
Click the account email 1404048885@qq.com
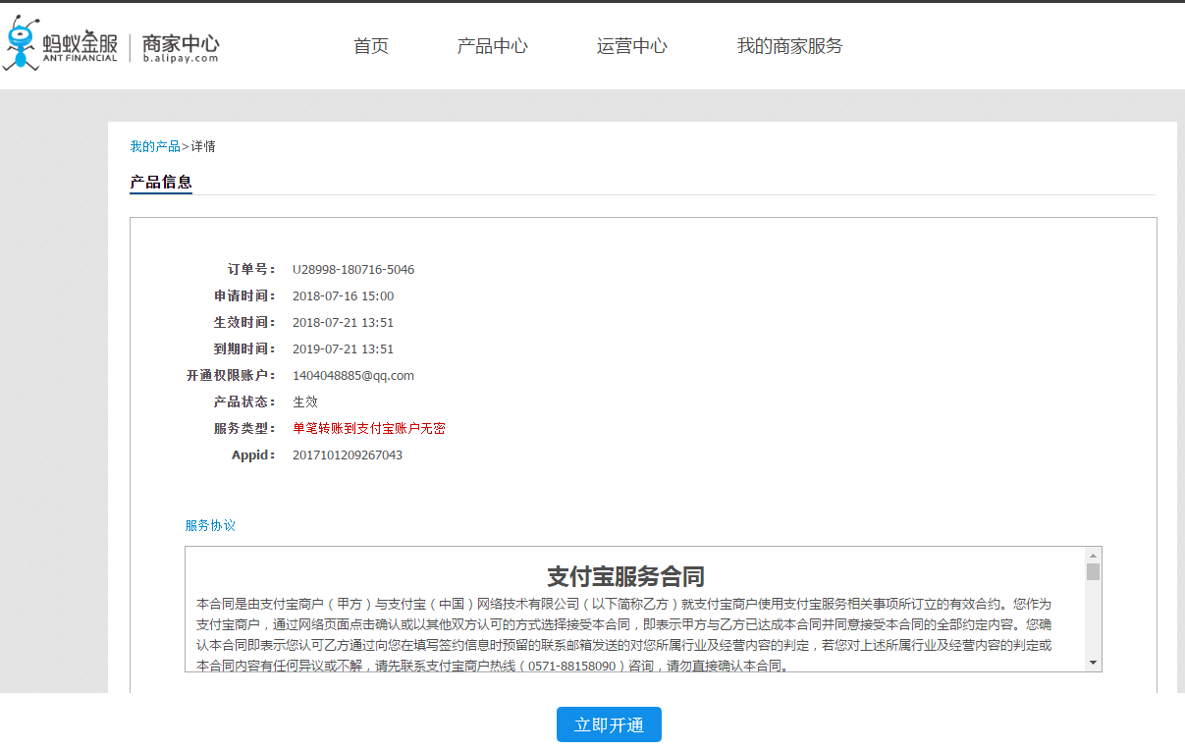click(353, 375)
